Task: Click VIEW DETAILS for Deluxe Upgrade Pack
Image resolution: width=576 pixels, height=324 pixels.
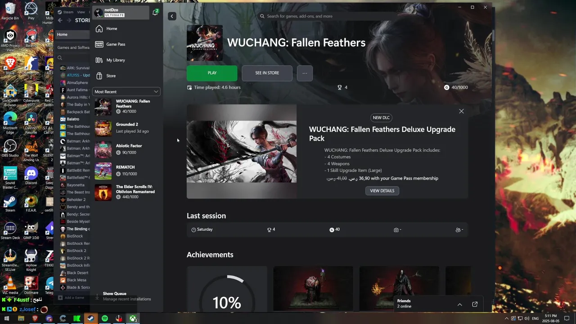Action: coord(382,191)
